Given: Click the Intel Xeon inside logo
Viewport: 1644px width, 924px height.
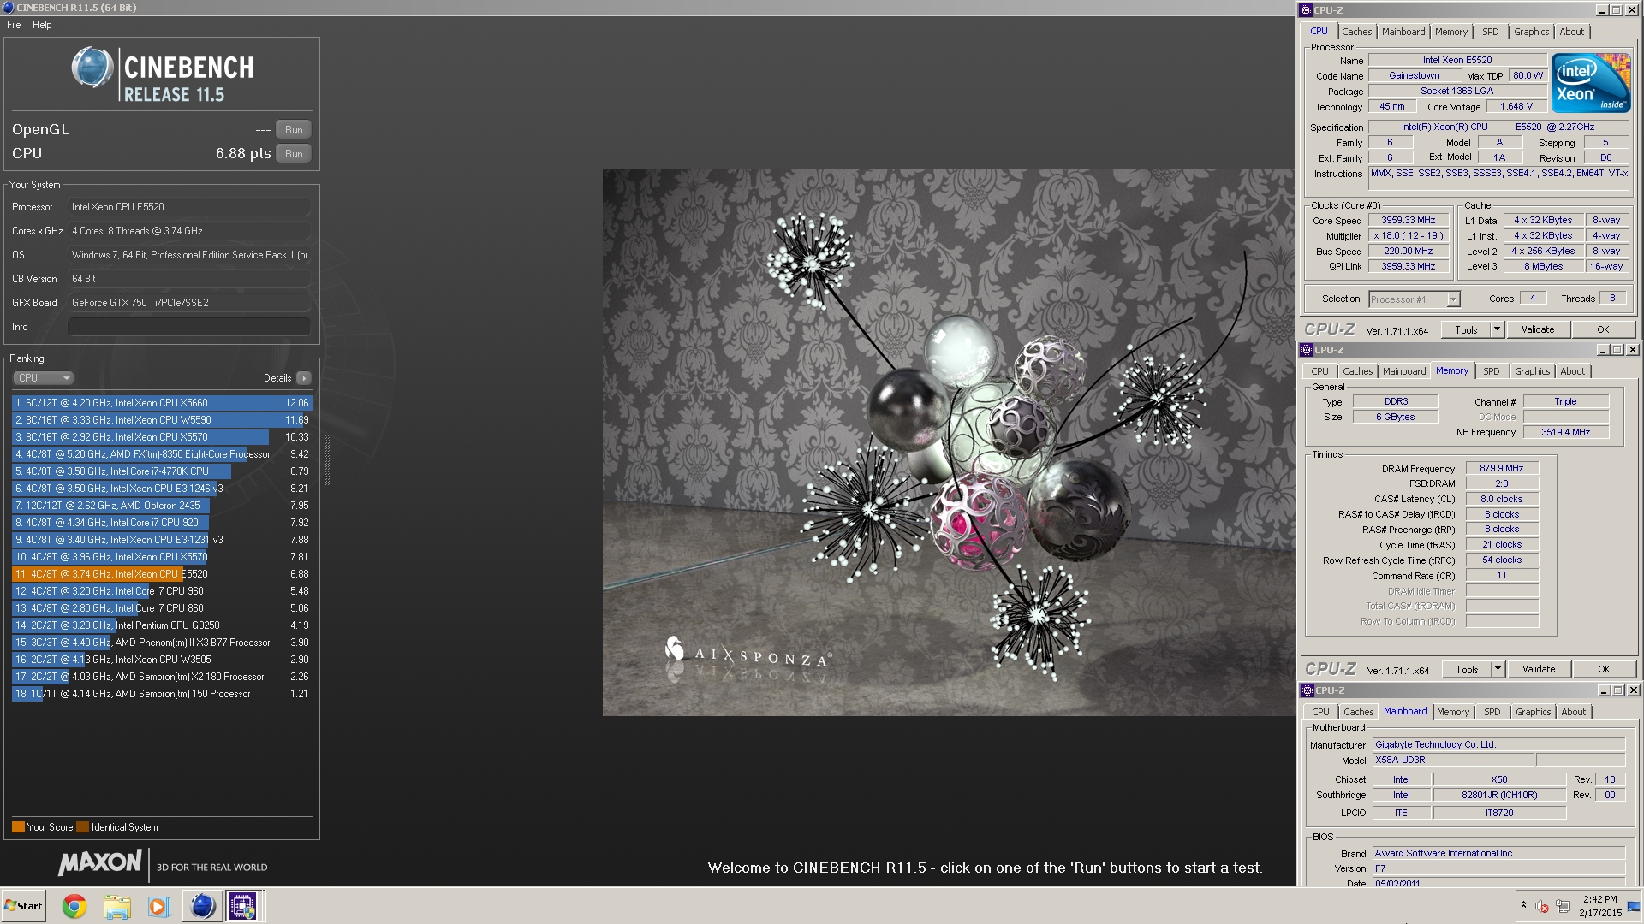Looking at the screenshot, I should click(1591, 83).
